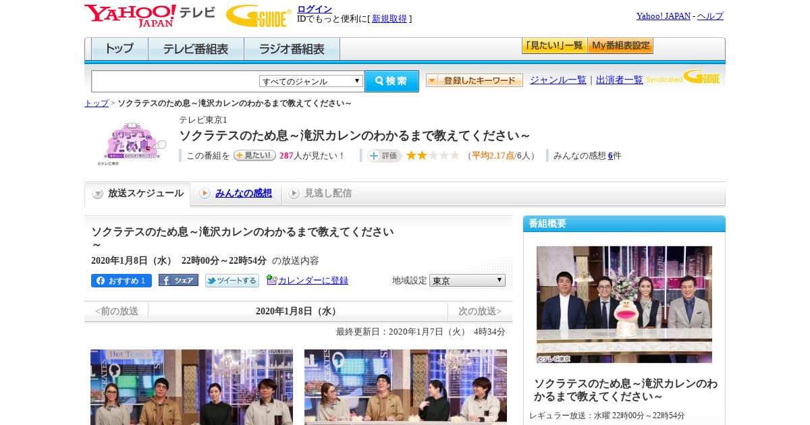The image size is (810, 425).
Task: Open the Syndicated G-GUIDE logo
Action: pyautogui.click(x=684, y=77)
